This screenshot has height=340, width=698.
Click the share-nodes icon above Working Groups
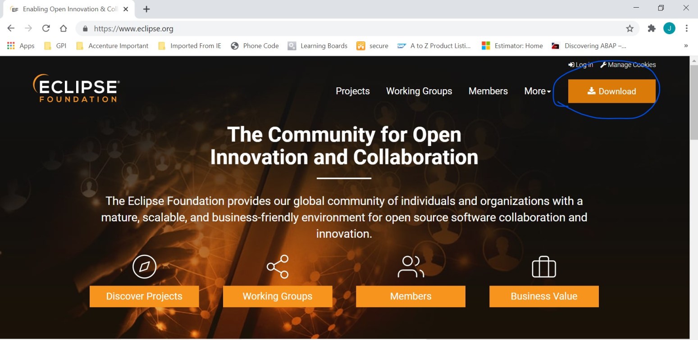278,267
